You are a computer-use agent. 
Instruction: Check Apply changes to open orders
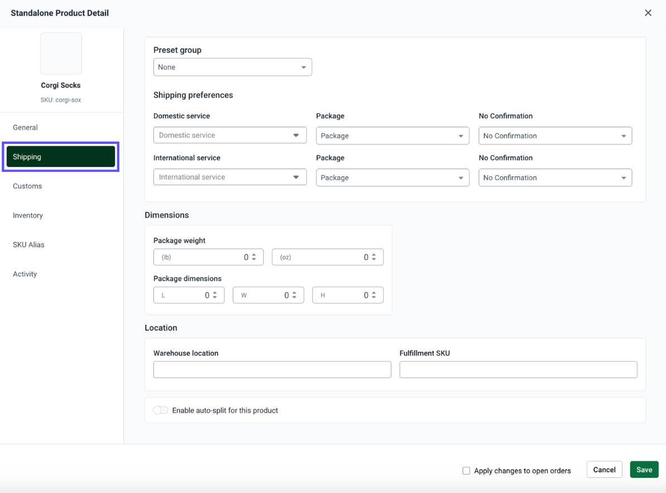coord(466,471)
